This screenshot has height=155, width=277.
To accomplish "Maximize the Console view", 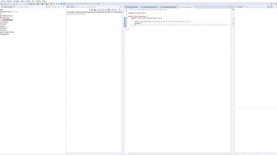I will (x=121, y=7).
